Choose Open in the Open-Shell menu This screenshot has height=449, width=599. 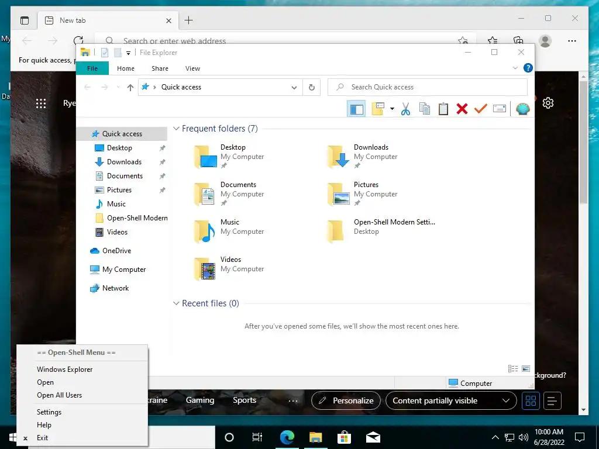click(82, 382)
